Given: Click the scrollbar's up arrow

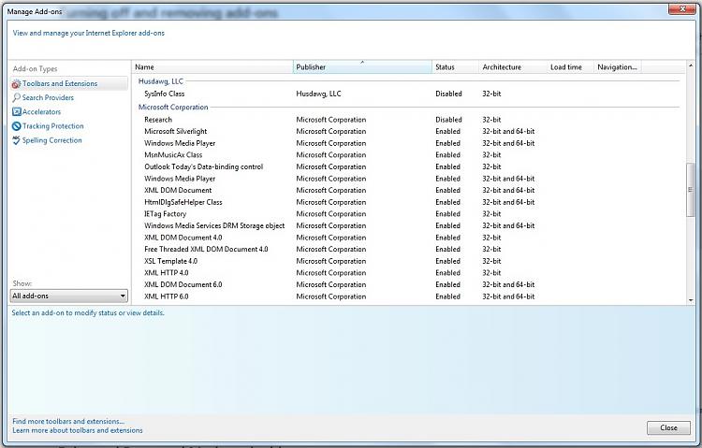Looking at the screenshot, I should (691, 65).
